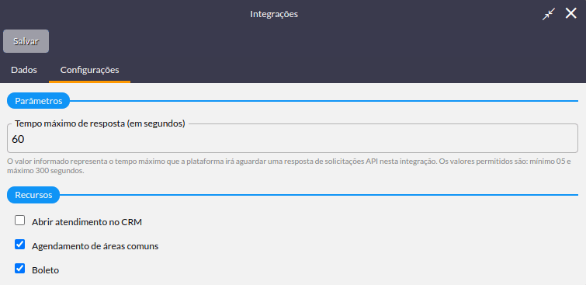Click the Tempo máximo de resposta field caption
The height and width of the screenshot is (285, 586).
click(100, 123)
